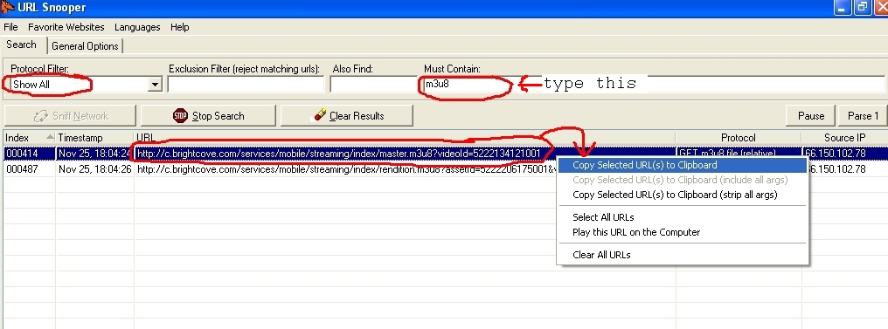Open the Languages menu
Viewport: 888px width, 329px height.
click(x=137, y=27)
